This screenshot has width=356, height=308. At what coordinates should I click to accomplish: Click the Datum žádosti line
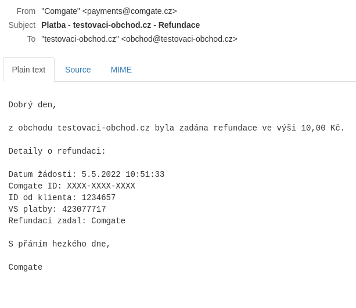click(87, 175)
